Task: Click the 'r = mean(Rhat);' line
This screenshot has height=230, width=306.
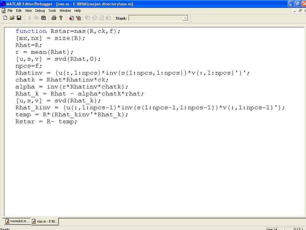Action: pos(45,52)
